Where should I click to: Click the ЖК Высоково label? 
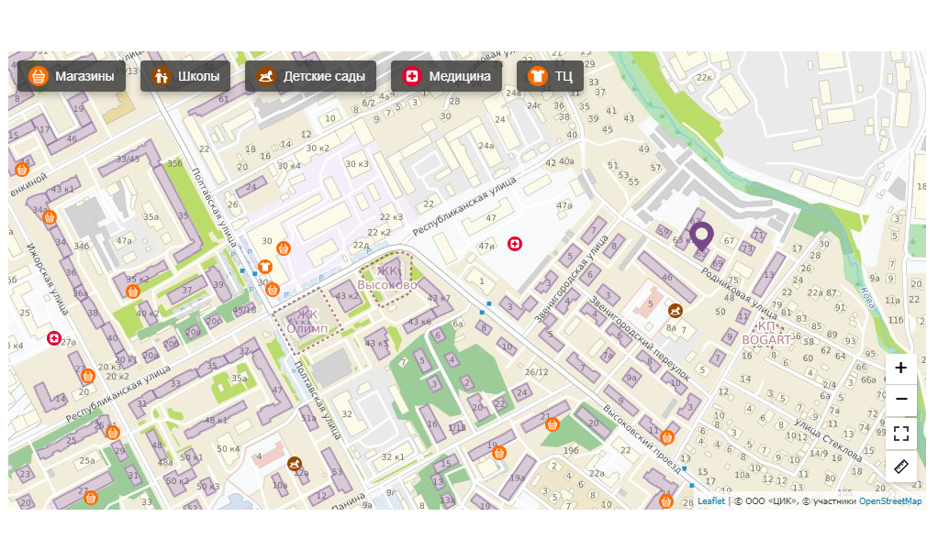[x=387, y=279]
